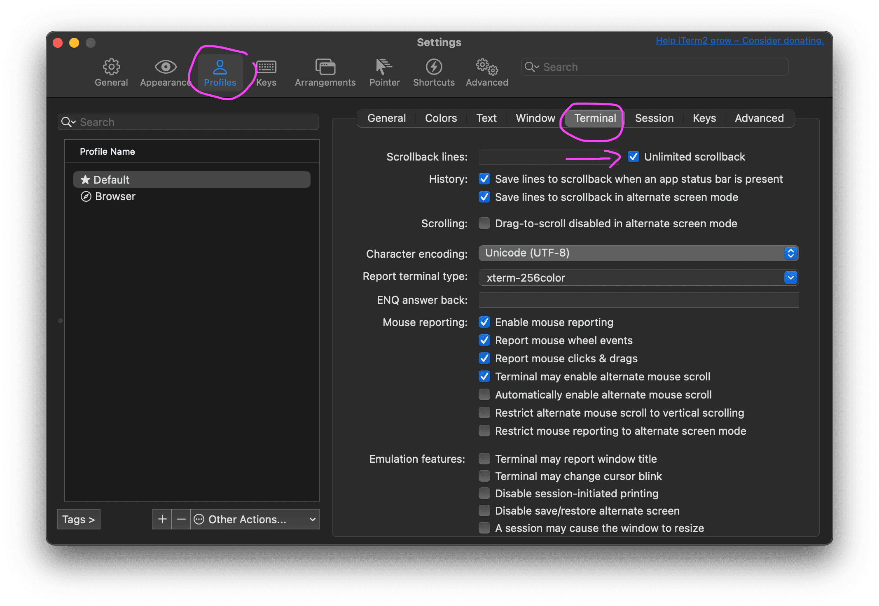Open Help iTerm2 grow donate link
This screenshot has width=879, height=606.
click(x=740, y=40)
